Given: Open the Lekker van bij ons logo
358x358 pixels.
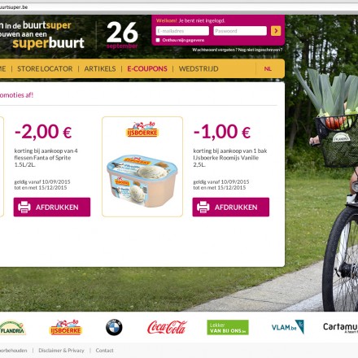Looking at the screenshot, I should point(228,327).
